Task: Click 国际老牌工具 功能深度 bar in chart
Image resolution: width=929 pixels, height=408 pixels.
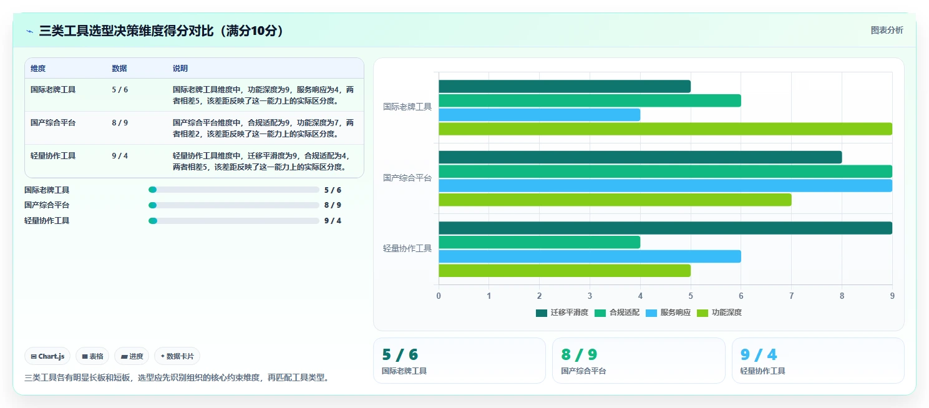Action: pos(665,129)
